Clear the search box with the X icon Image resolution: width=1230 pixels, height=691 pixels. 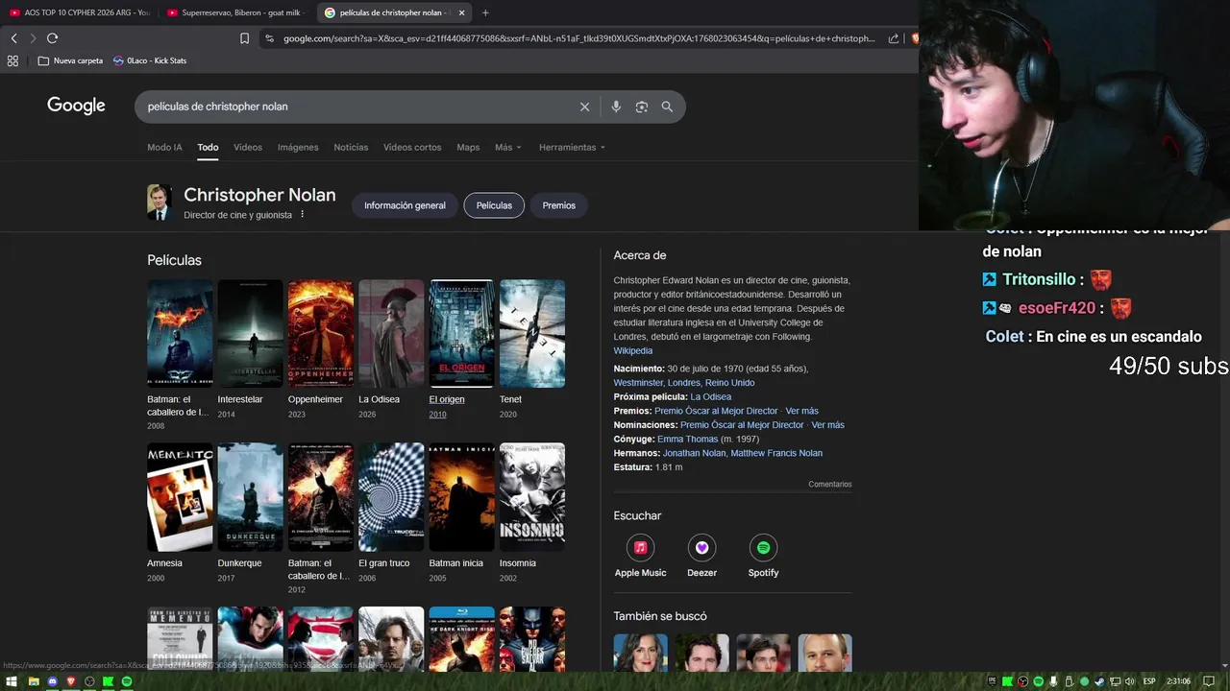[x=584, y=107]
